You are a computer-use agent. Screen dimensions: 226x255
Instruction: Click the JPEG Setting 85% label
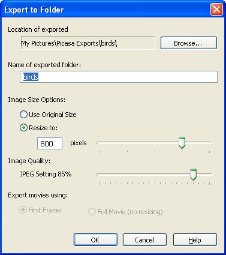(46, 174)
